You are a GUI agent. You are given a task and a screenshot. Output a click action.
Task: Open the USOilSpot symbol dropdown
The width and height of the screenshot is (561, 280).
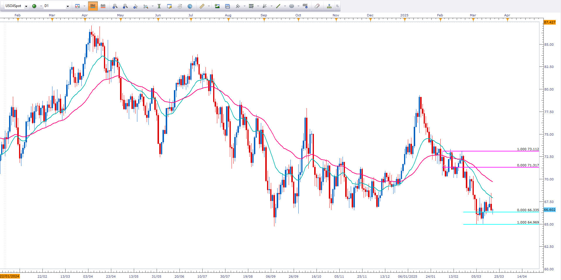26,6
